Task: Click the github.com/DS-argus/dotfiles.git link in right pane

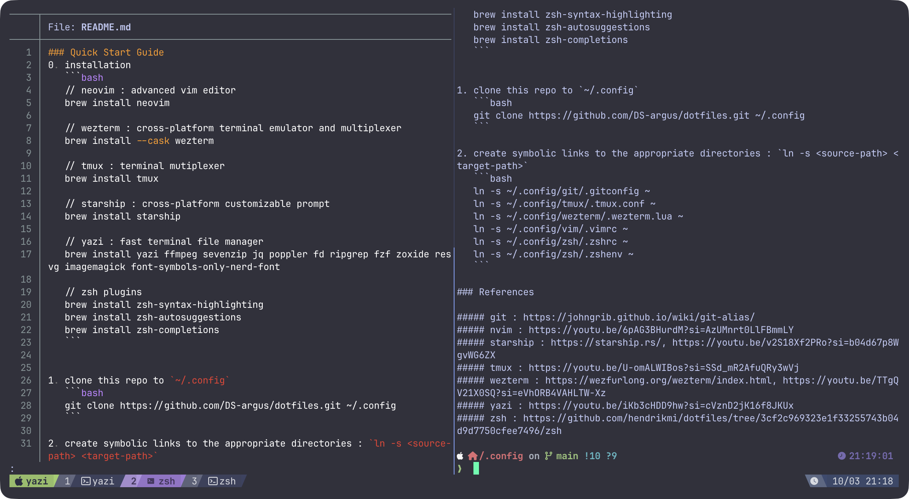Action: click(x=639, y=115)
